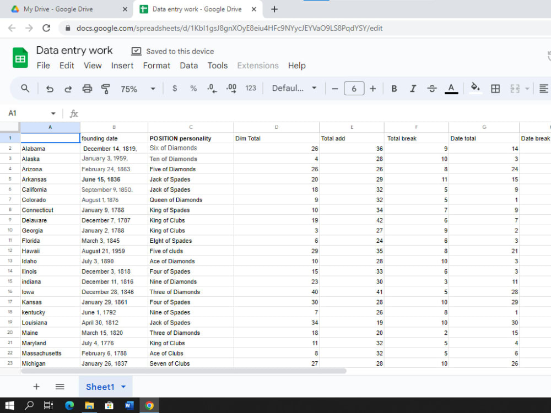Image resolution: width=551 pixels, height=413 pixels.
Task: Open the Borders tool
Action: pos(495,88)
